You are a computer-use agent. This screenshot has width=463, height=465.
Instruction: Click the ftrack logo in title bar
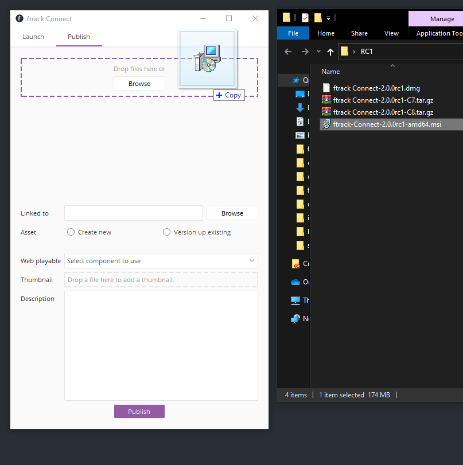pyautogui.click(x=20, y=19)
